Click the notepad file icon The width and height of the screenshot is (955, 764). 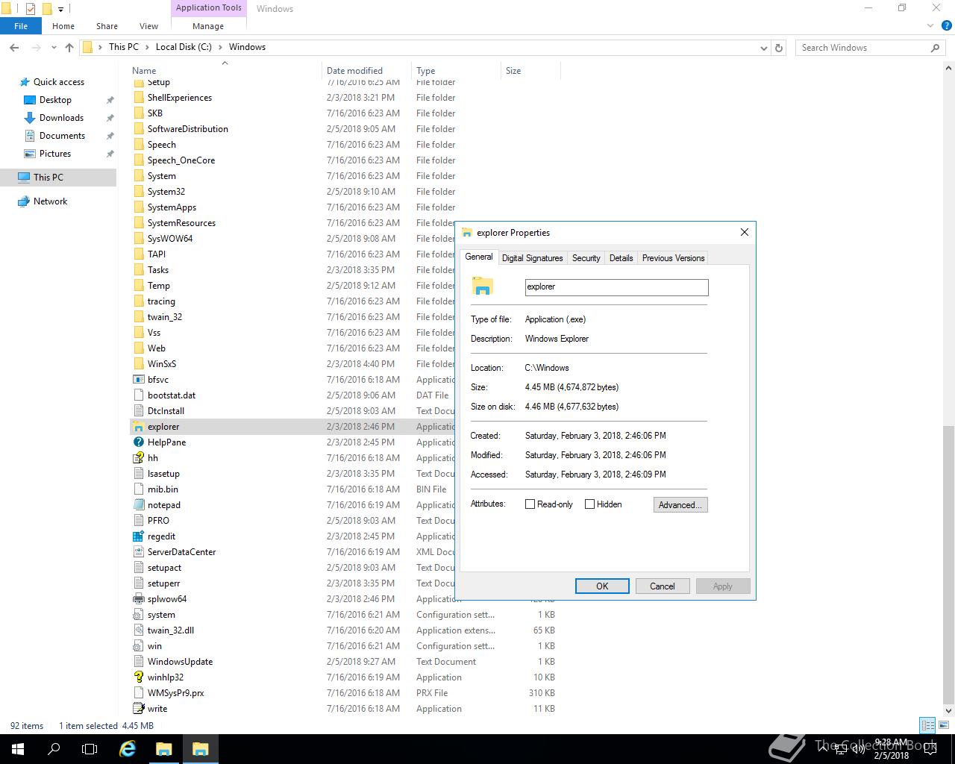(138, 505)
